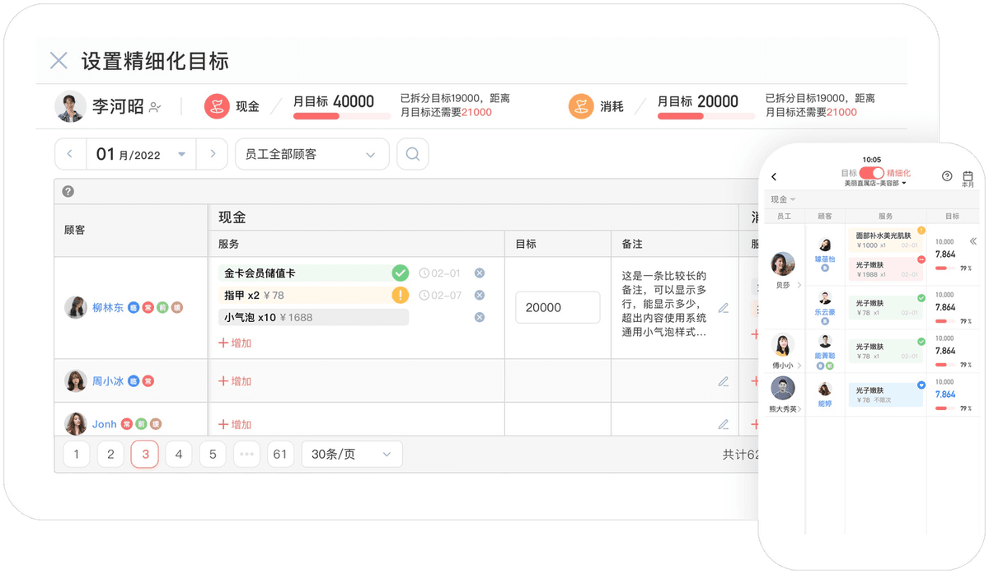Screen dimensions: 989x574
Task: Remove the 小气泡 x10 service
Action: click(480, 317)
